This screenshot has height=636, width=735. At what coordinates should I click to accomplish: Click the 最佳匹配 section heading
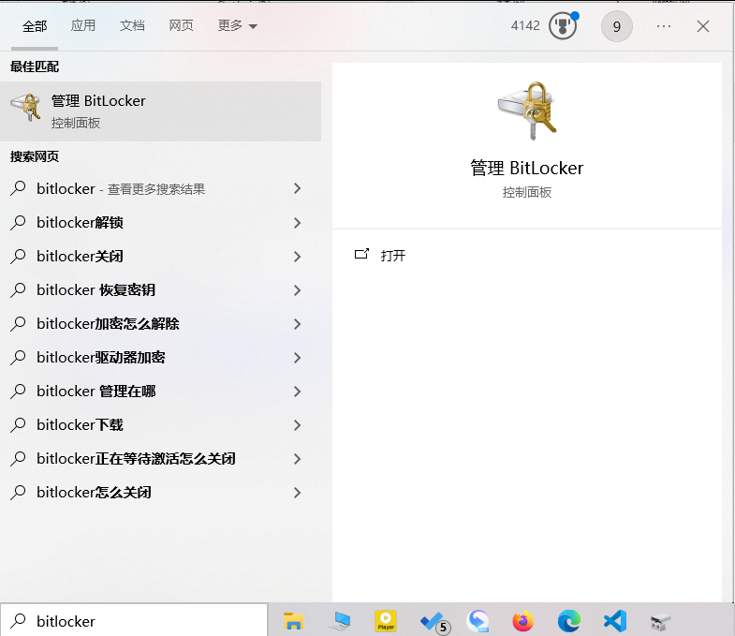pyautogui.click(x=35, y=67)
